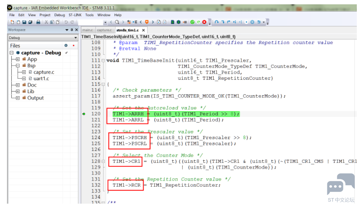Click the Files column settings gear
358x206 pixels.
[66, 46]
